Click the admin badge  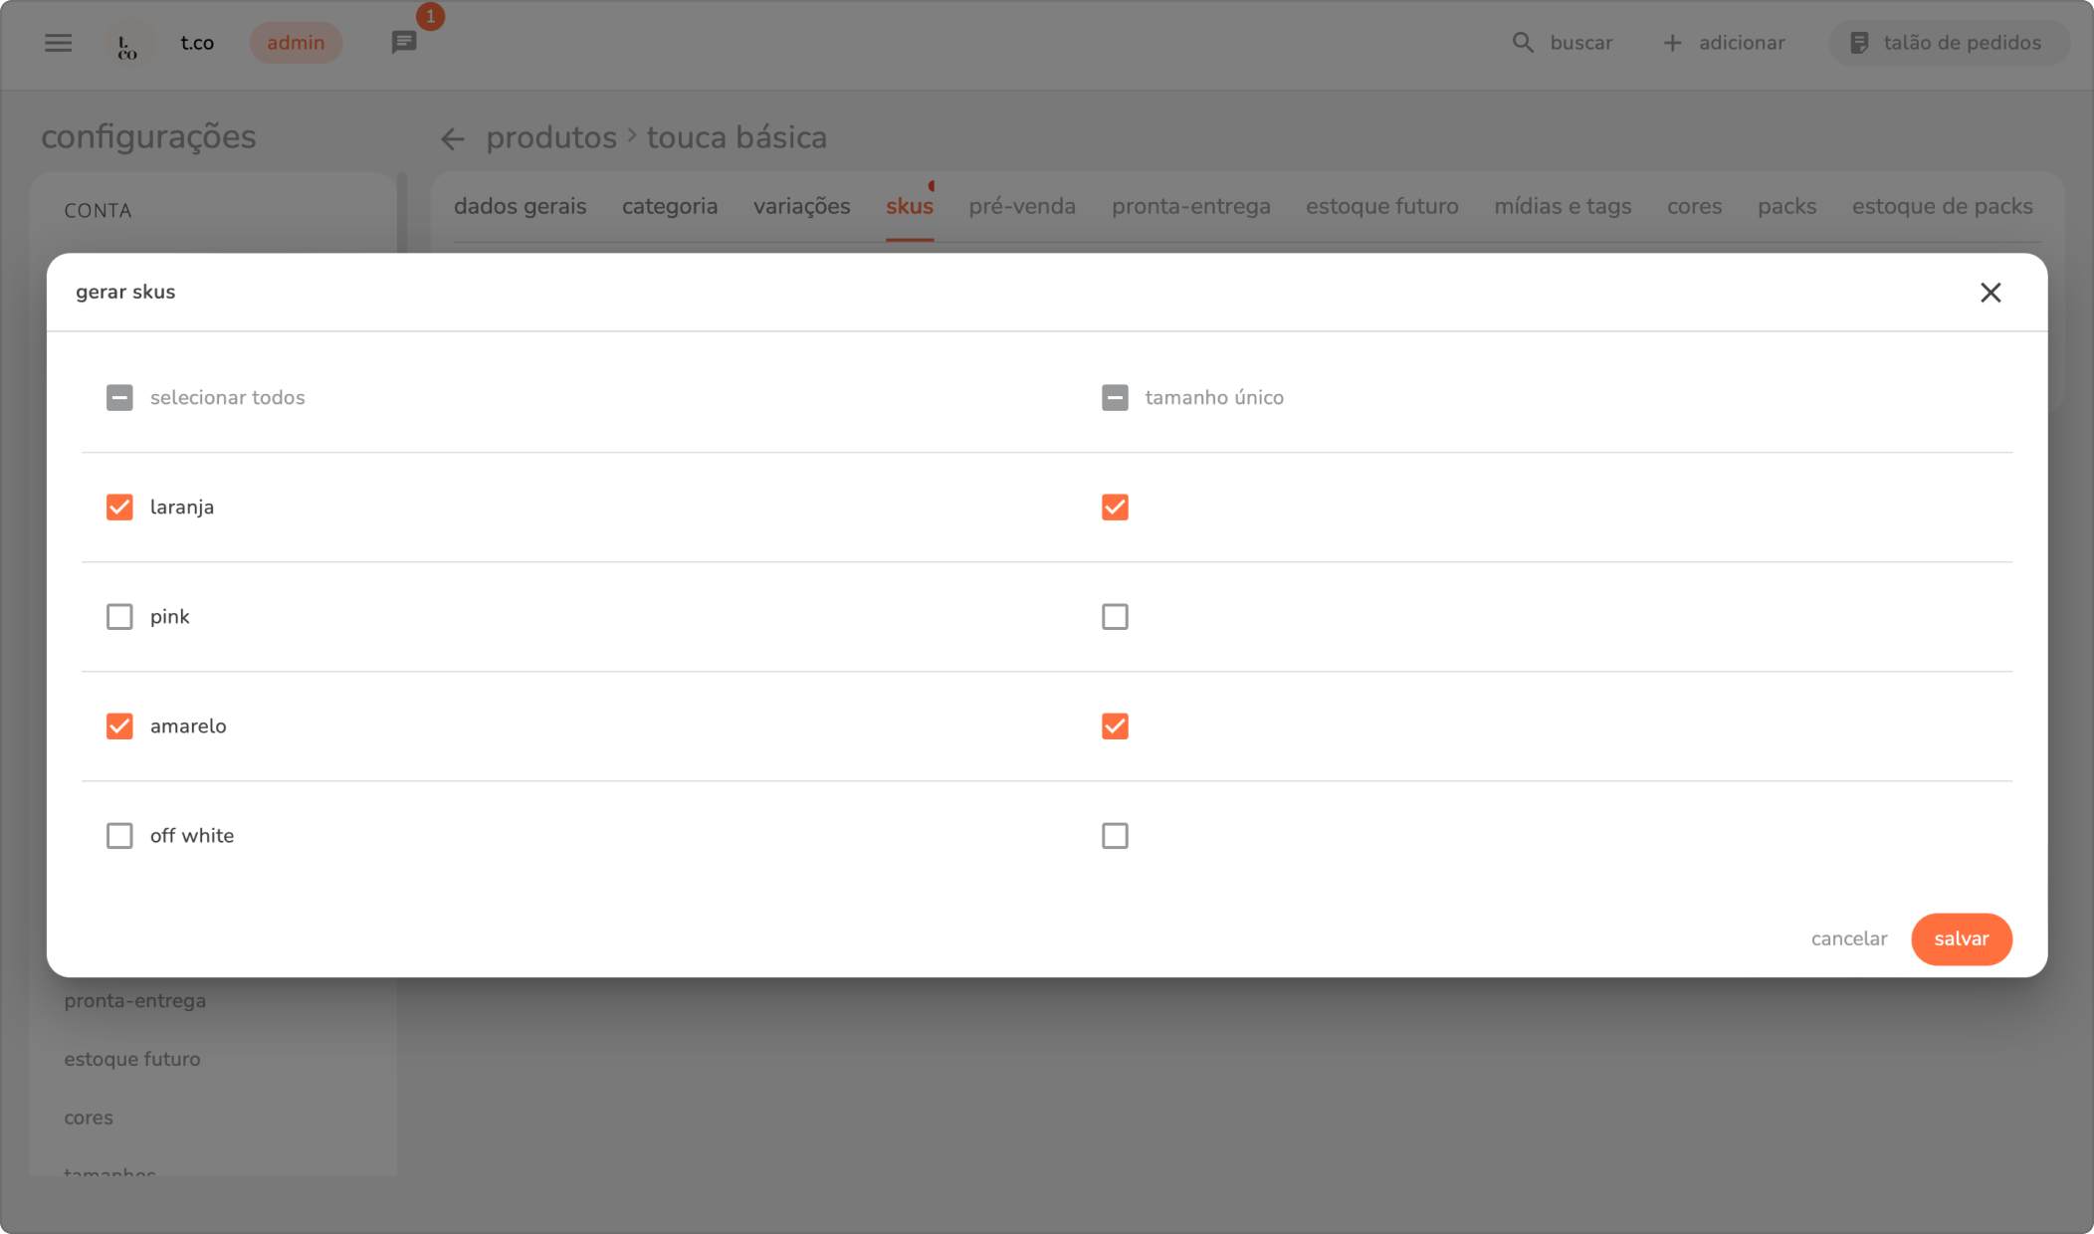coord(296,43)
